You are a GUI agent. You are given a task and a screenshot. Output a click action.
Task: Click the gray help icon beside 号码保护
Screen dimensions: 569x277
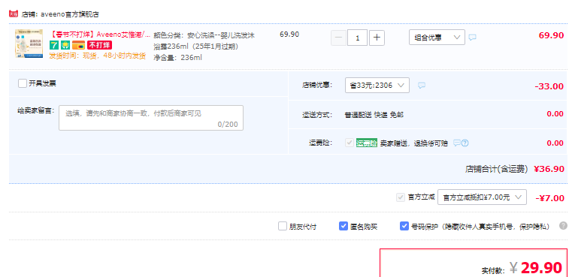pos(563,225)
